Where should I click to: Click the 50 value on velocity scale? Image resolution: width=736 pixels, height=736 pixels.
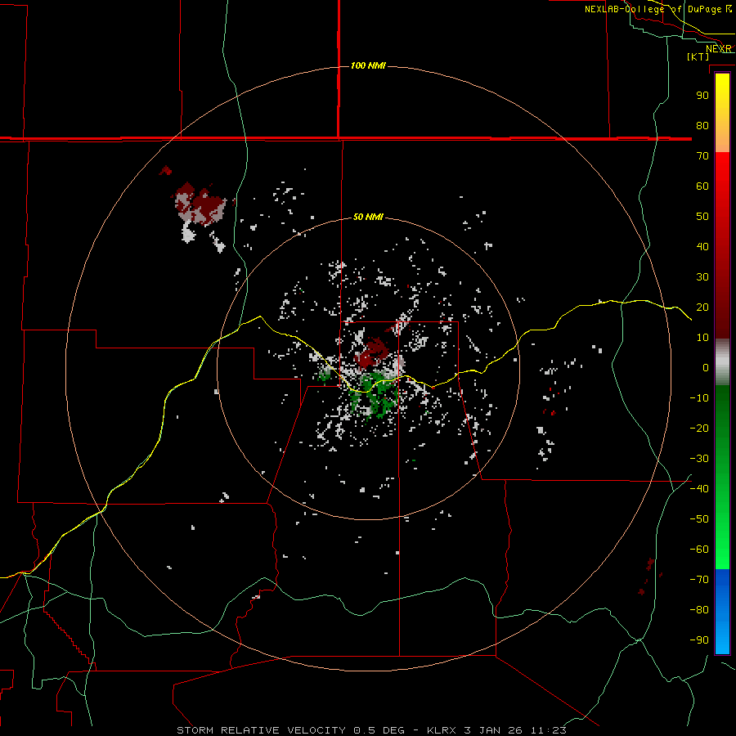click(x=702, y=217)
